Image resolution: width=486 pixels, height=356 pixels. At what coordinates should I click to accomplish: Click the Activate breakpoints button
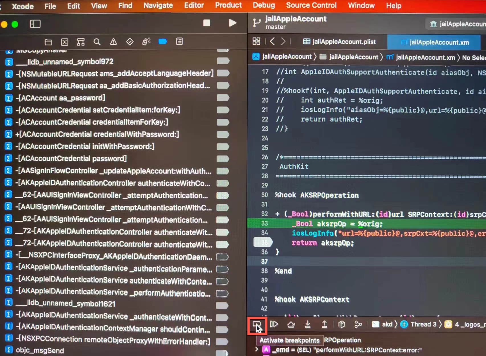[257, 325]
